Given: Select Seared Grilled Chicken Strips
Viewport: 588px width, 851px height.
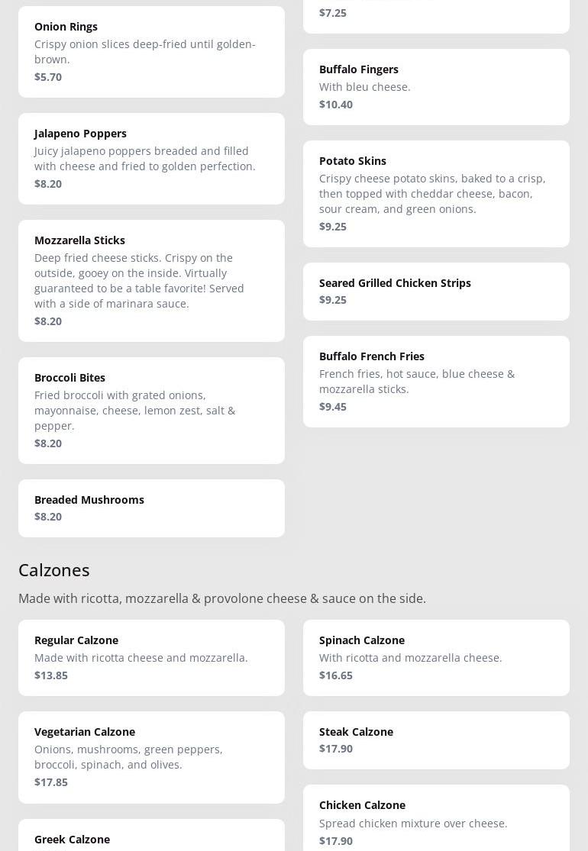Looking at the screenshot, I should pos(437,292).
